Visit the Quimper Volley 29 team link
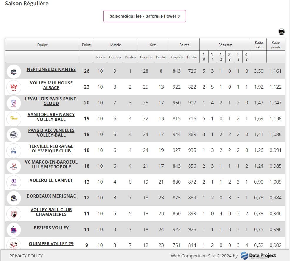Screen dimensions: 290x261 (x=51, y=244)
